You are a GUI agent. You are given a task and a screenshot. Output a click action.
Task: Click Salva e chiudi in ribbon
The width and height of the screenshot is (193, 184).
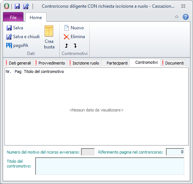pos(23,37)
